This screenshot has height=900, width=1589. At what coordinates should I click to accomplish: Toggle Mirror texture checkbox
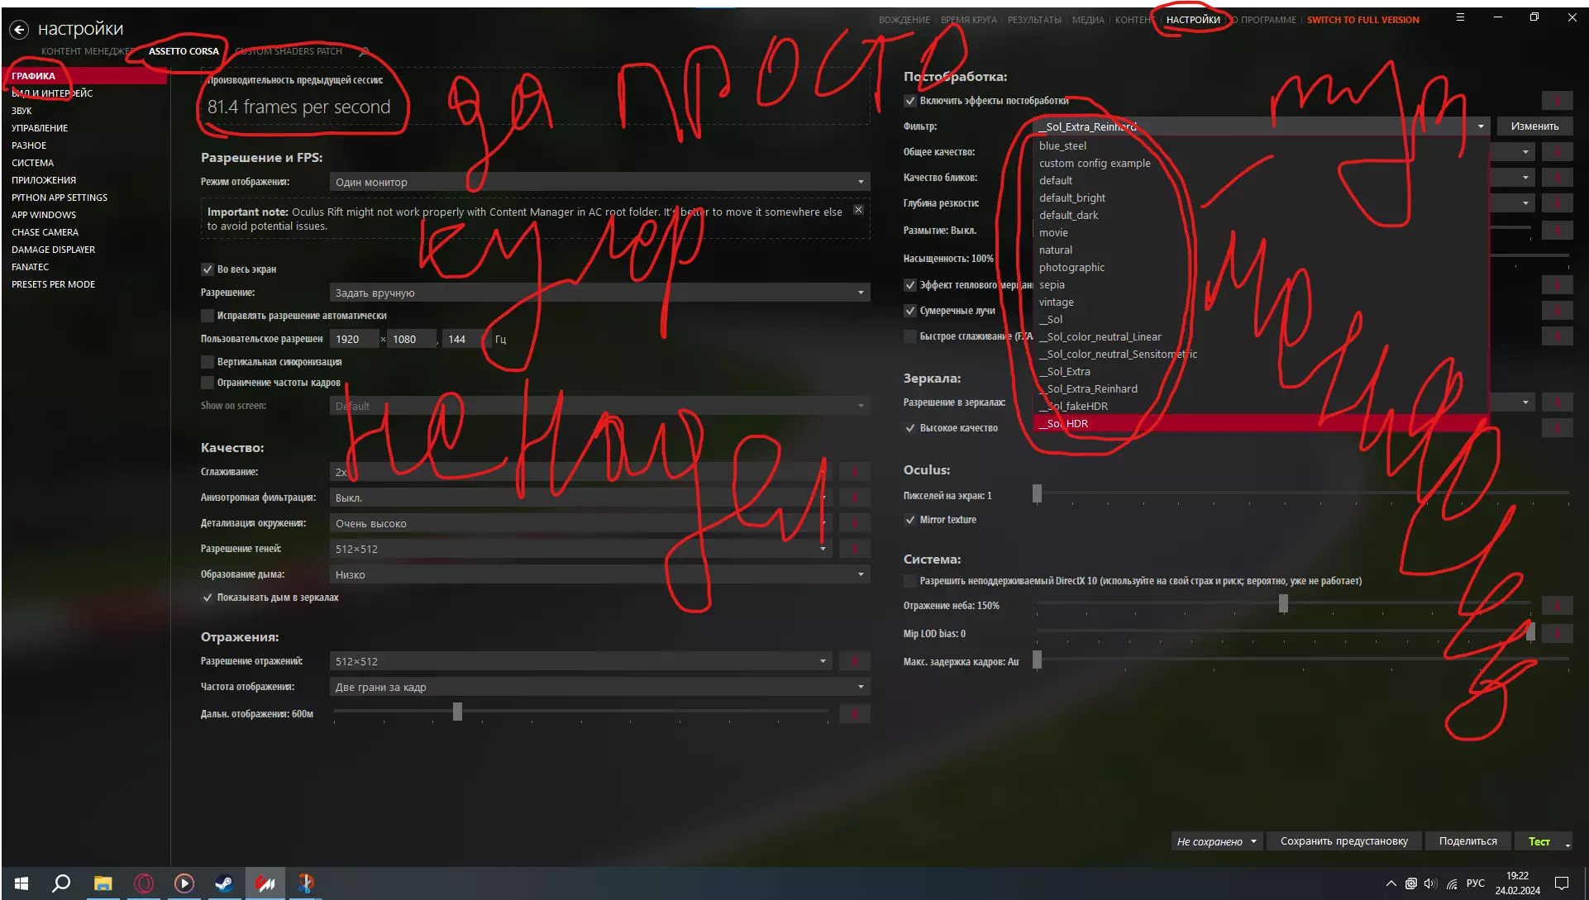tap(910, 520)
